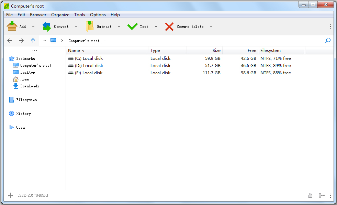Viewport: 337px width, 205px height.
Task: Click the Add button label
Action: [23, 26]
